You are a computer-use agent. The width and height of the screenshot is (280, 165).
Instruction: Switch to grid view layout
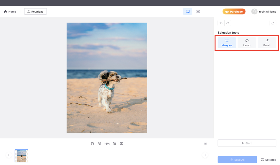[x=198, y=11]
